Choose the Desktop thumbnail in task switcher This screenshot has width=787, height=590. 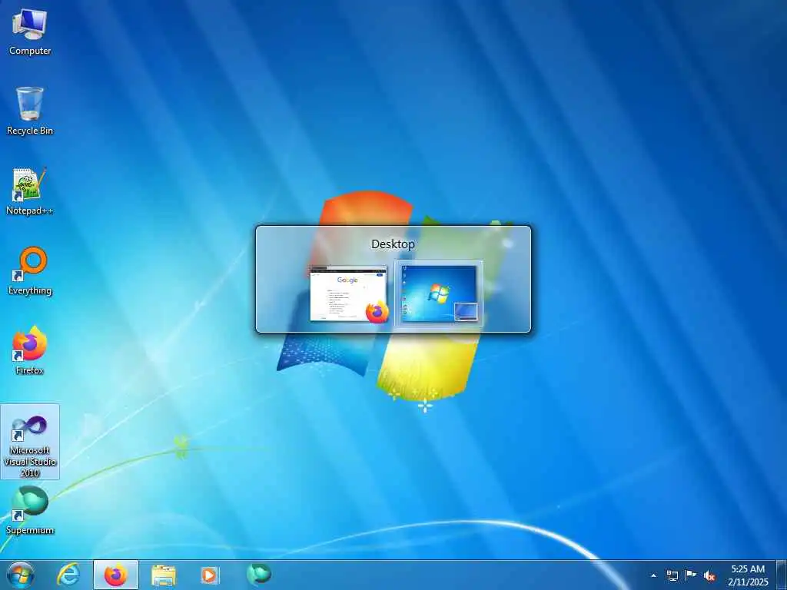[439, 294]
